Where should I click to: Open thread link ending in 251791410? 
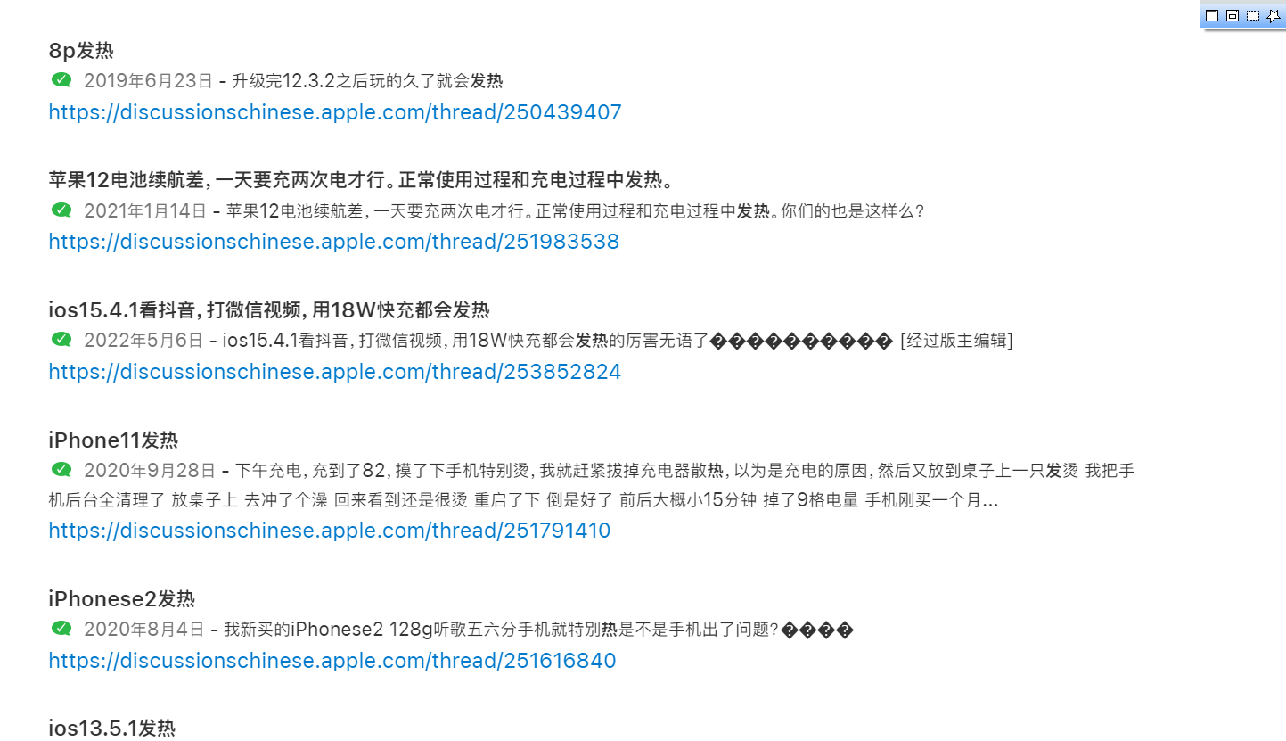(x=330, y=531)
